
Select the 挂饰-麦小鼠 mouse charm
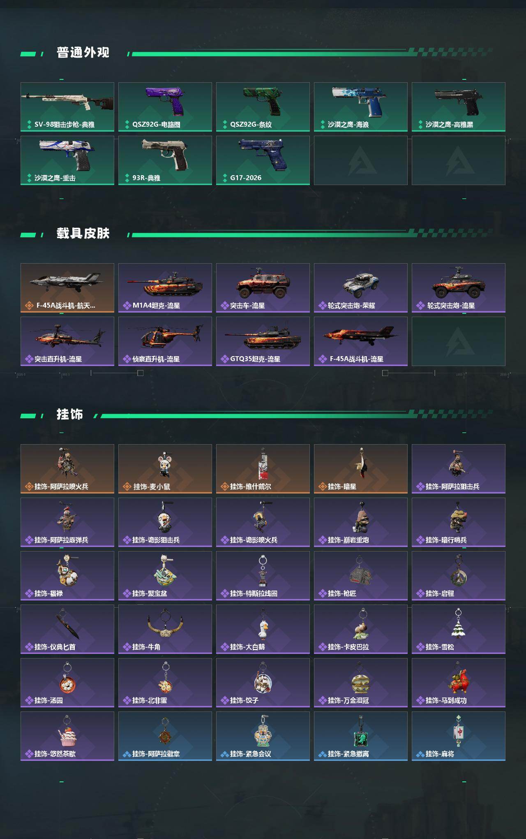tap(165, 469)
